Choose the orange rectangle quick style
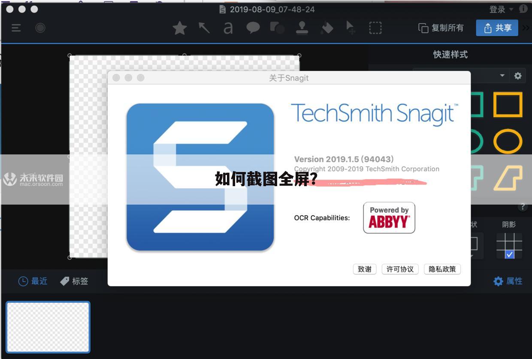 pos(508,104)
